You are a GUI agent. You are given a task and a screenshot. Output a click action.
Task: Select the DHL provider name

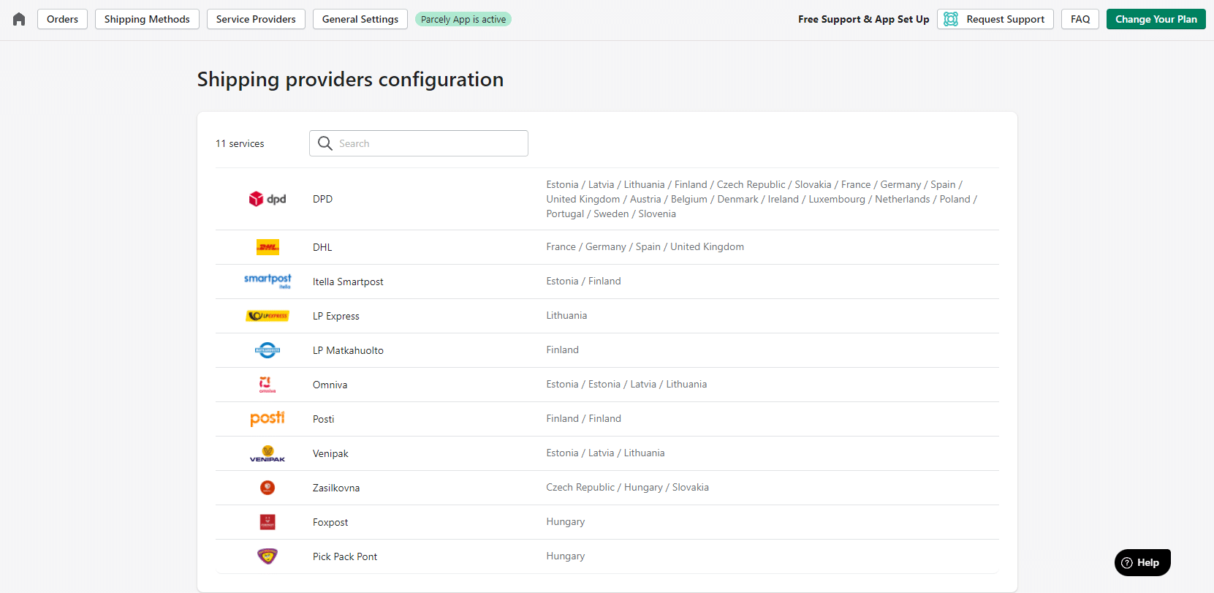tap(322, 247)
